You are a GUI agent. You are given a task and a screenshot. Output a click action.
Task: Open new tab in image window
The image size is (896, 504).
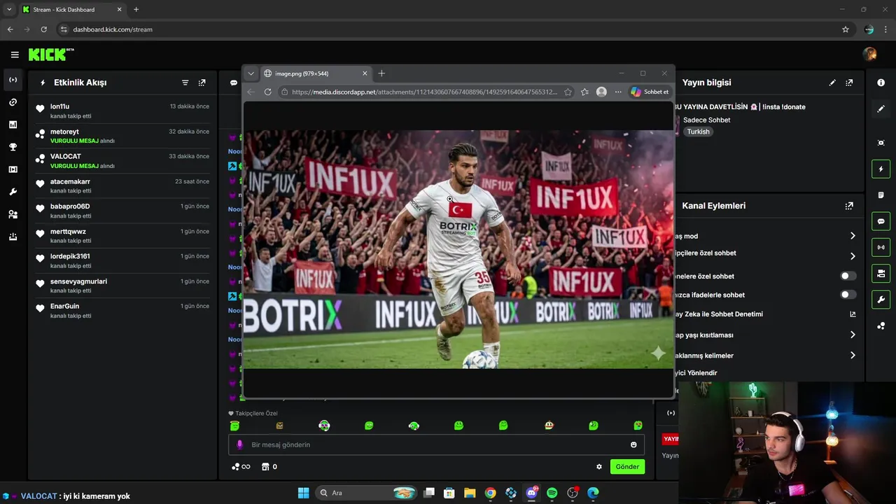381,73
